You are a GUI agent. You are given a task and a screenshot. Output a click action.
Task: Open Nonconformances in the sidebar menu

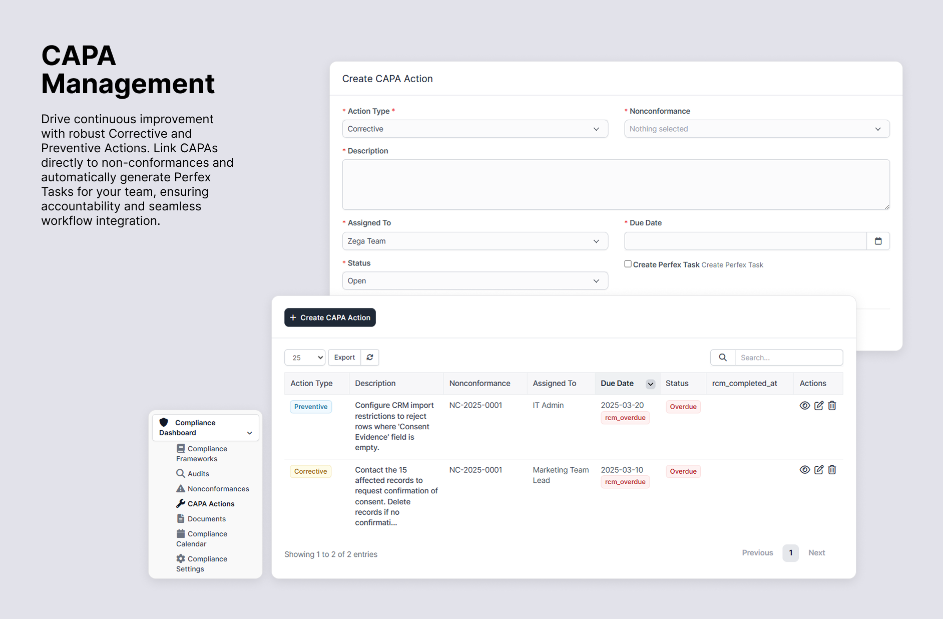(218, 489)
